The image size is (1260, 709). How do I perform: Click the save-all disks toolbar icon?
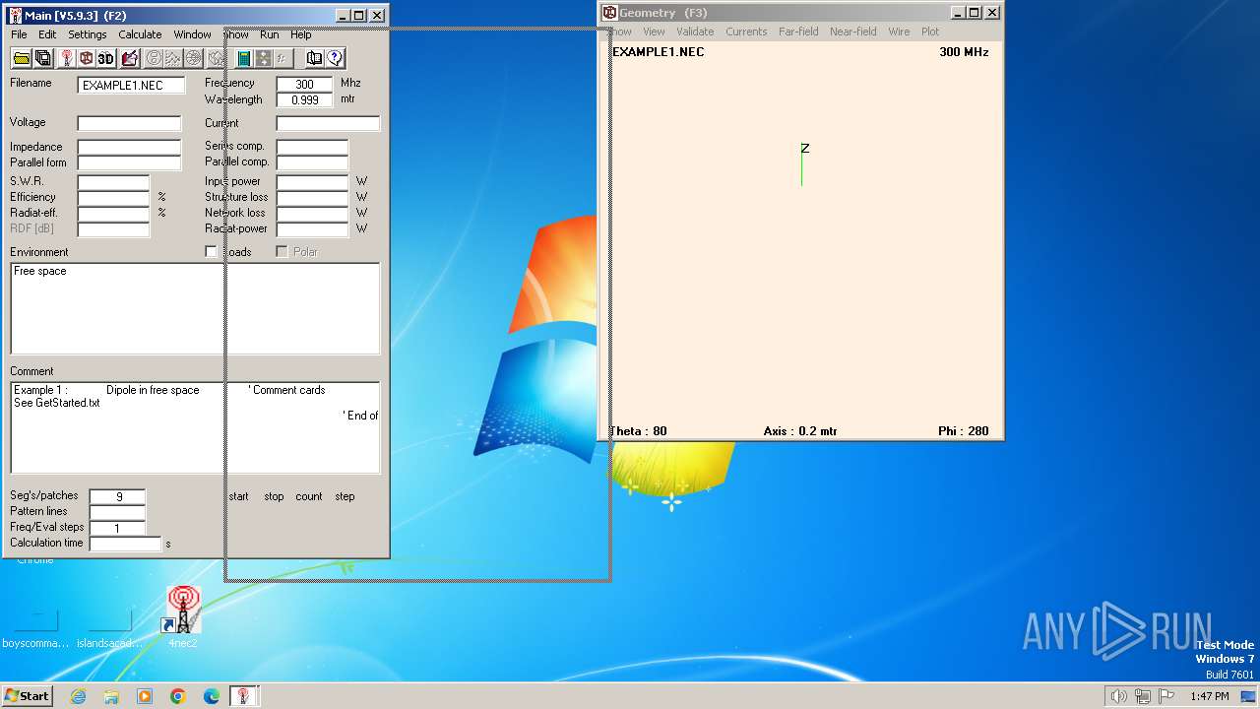pyautogui.click(x=43, y=58)
